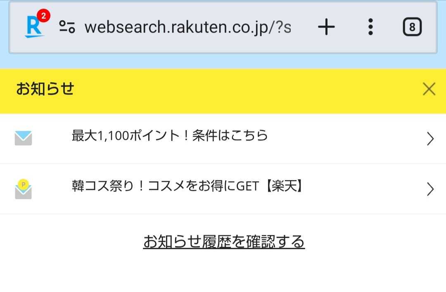Open the three-dot browser menu
Viewport: 446px width, 292px height.
point(370,27)
